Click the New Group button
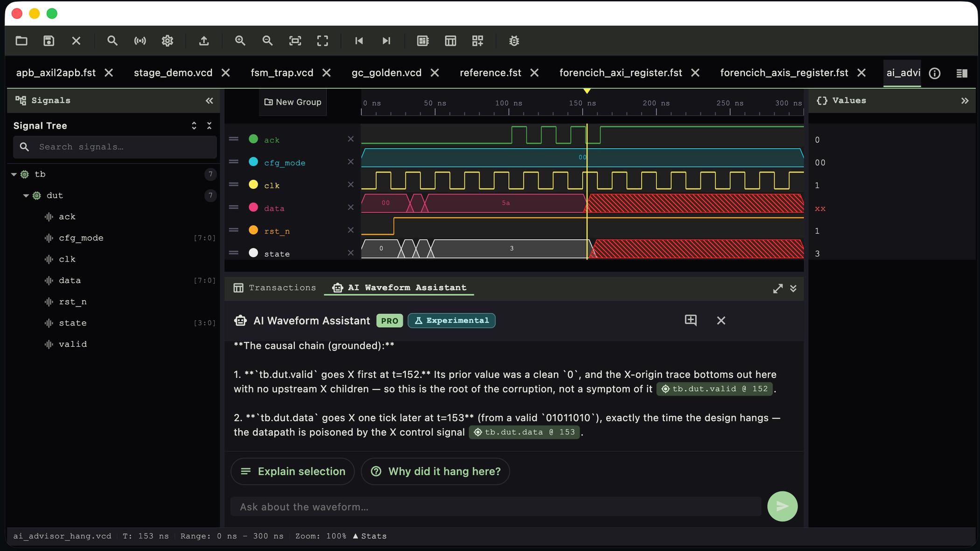This screenshot has height=551, width=980. pyautogui.click(x=293, y=102)
